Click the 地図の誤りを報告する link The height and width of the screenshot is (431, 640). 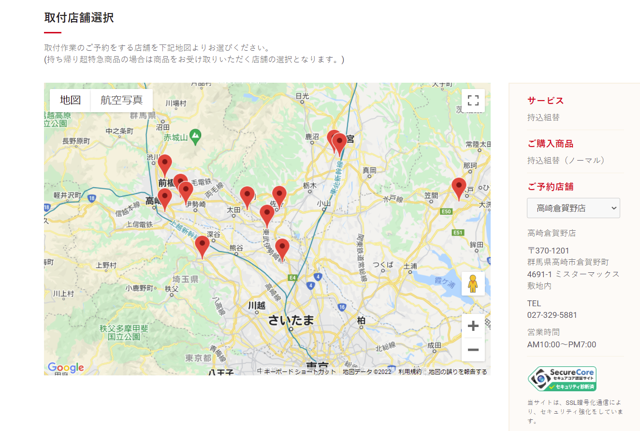457,372
